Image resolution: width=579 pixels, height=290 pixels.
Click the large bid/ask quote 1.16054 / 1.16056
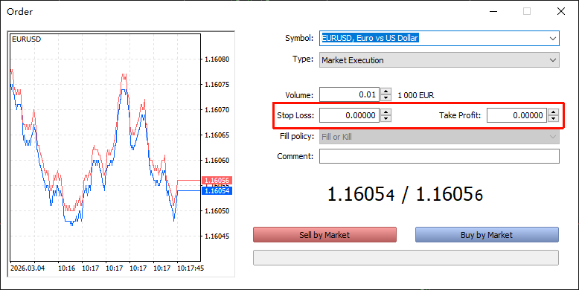(x=405, y=194)
